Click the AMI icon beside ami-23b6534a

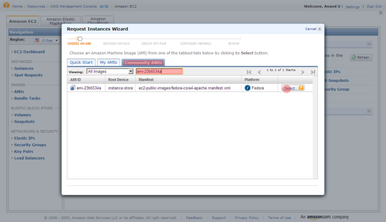click(x=72, y=87)
